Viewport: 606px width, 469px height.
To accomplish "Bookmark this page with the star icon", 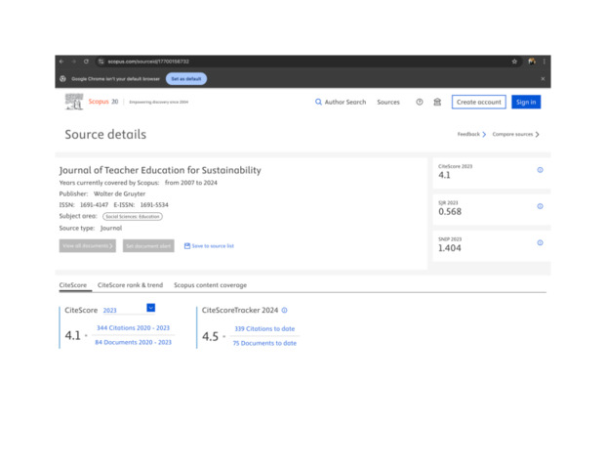I will point(514,62).
